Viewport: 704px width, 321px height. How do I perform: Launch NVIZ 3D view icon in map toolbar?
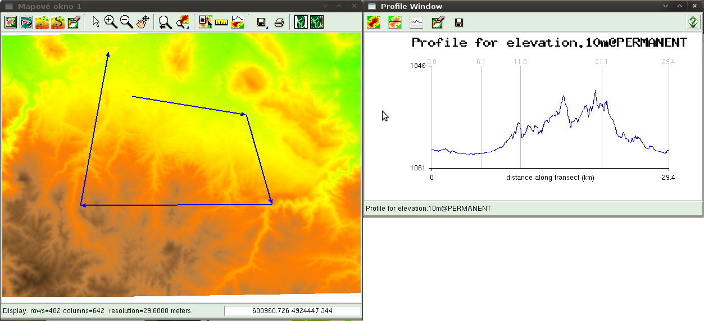pyautogui.click(x=42, y=22)
